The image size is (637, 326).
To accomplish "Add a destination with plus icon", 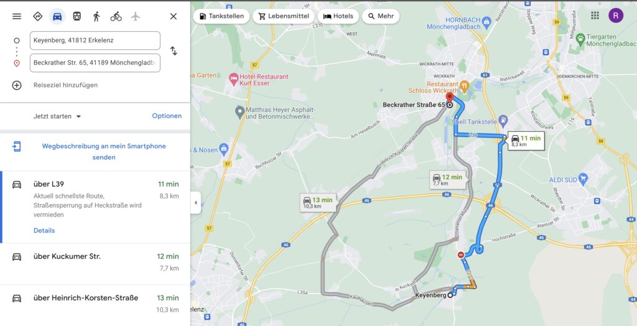I will [x=17, y=85].
